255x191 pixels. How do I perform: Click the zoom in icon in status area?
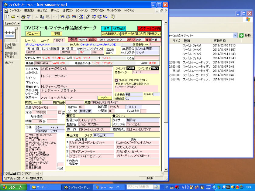(x=15, y=174)
